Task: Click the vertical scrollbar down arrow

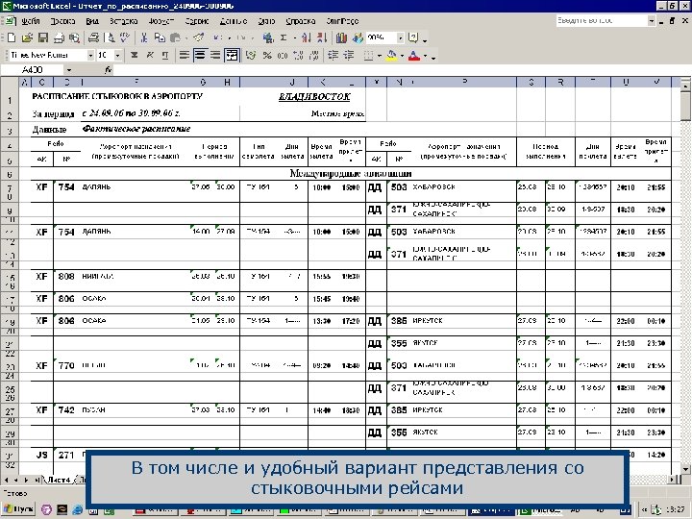Action: pyautogui.click(x=685, y=469)
